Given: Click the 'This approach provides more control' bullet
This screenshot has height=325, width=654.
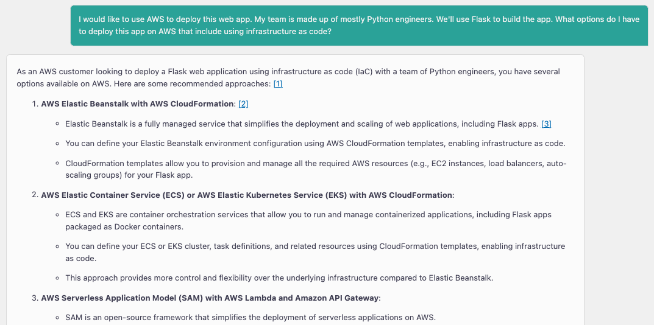Looking at the screenshot, I should pyautogui.click(x=279, y=278).
